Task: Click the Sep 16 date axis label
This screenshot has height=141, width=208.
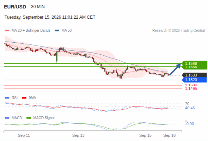Action: (x=170, y=135)
